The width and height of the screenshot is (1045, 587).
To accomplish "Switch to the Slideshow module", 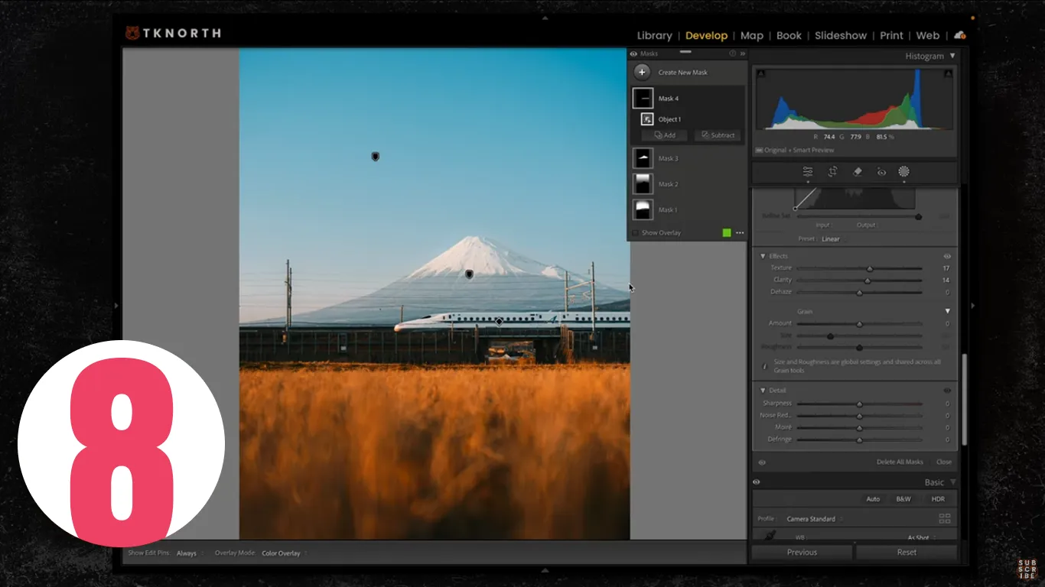I will pyautogui.click(x=841, y=35).
